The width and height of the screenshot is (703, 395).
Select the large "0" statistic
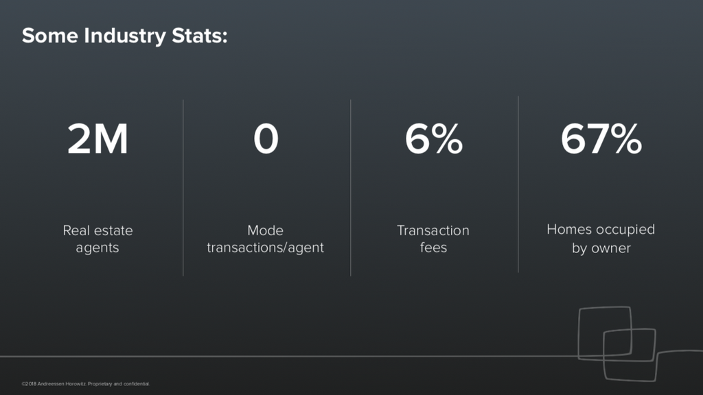coord(266,139)
